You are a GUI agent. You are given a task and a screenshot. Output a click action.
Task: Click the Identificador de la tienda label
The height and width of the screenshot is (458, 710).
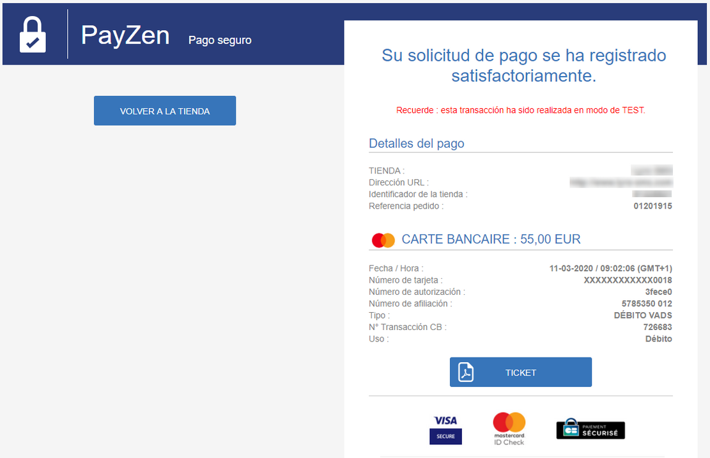419,194
